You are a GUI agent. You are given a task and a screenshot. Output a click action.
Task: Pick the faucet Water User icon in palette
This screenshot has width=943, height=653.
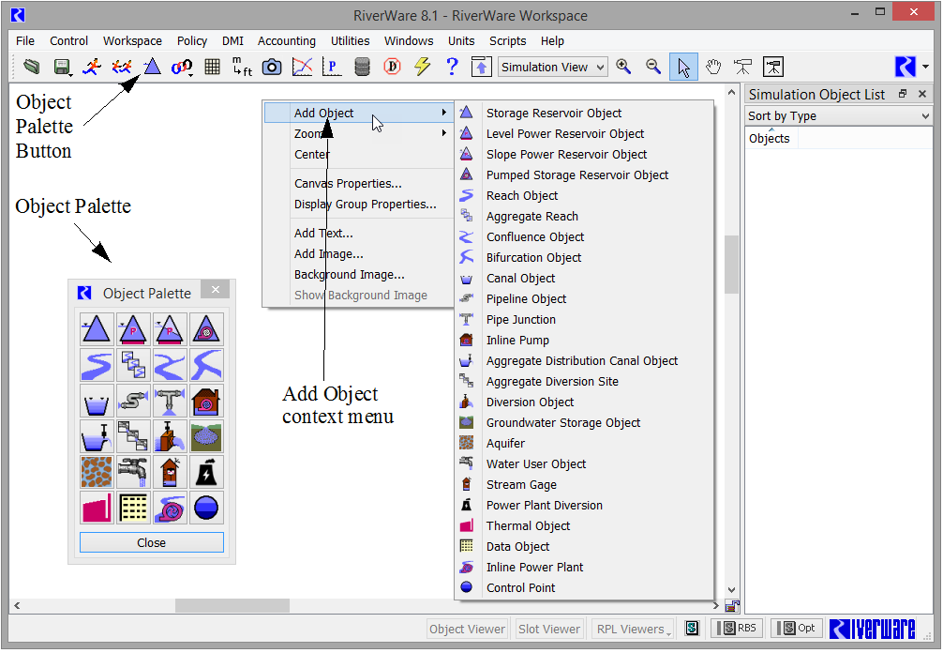click(x=133, y=472)
